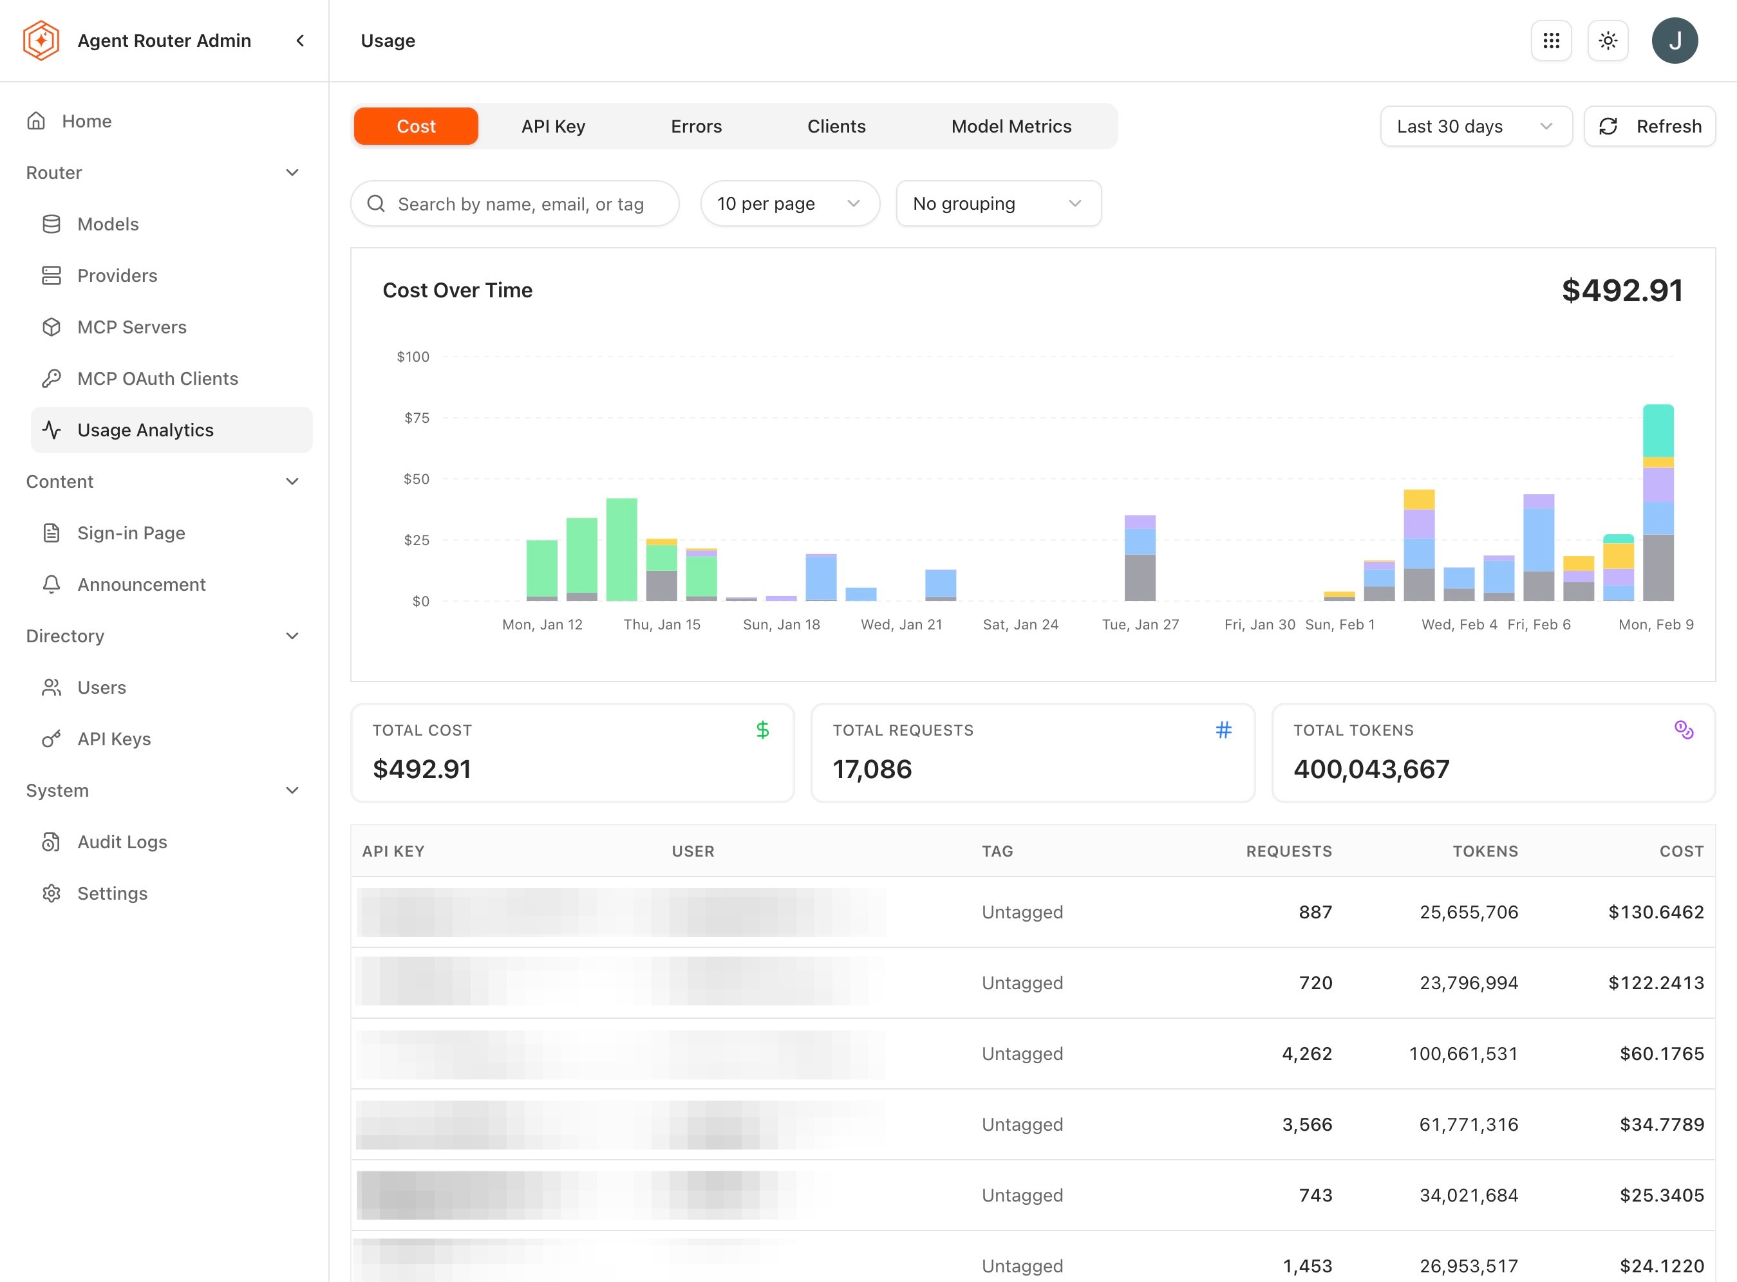Click the USER column header
Image resolution: width=1737 pixels, height=1282 pixels.
[693, 851]
